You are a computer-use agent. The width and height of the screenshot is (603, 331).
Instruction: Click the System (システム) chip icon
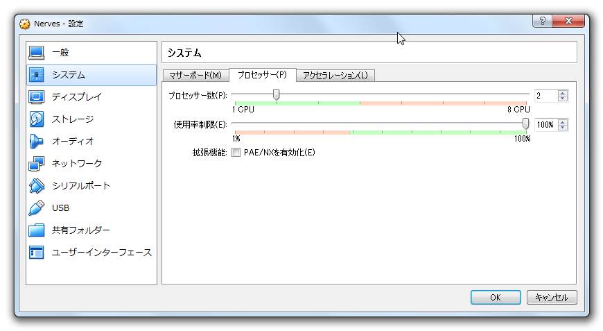pos(37,75)
